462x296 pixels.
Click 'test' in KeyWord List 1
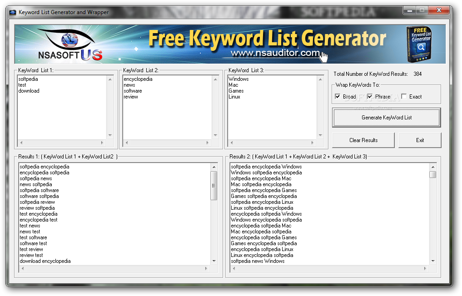[22, 85]
